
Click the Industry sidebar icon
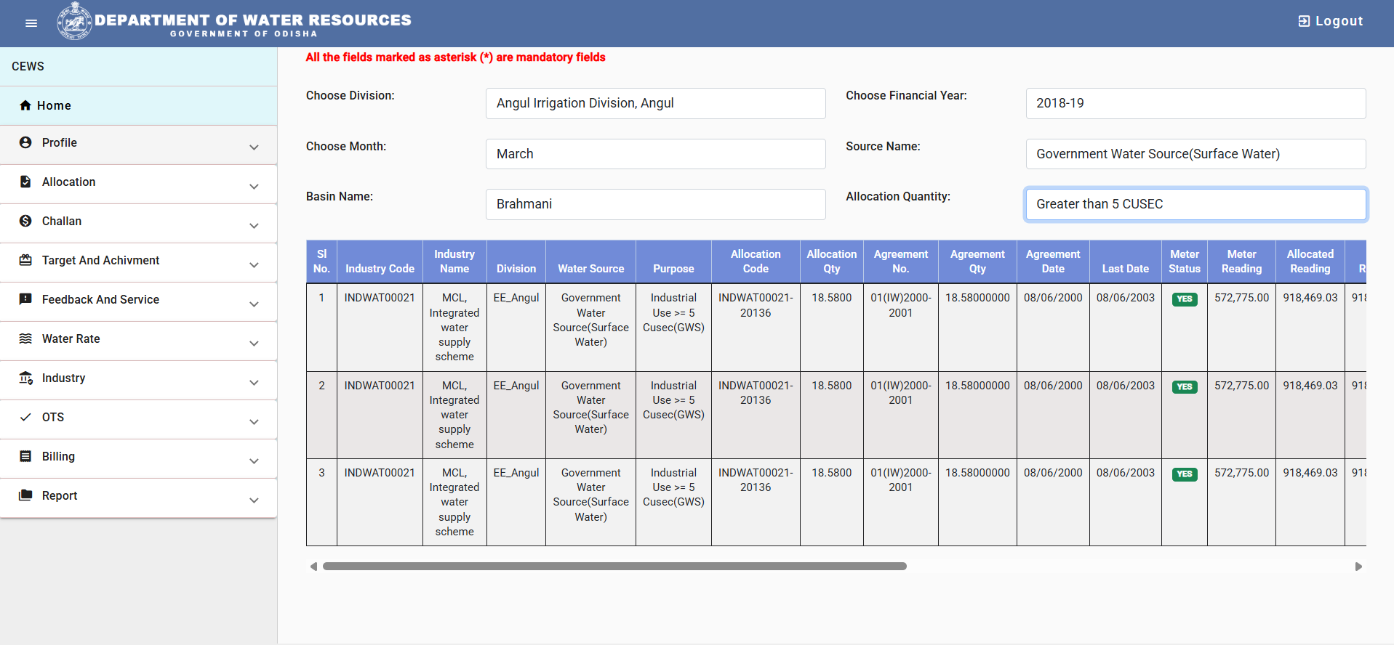pyautogui.click(x=25, y=378)
